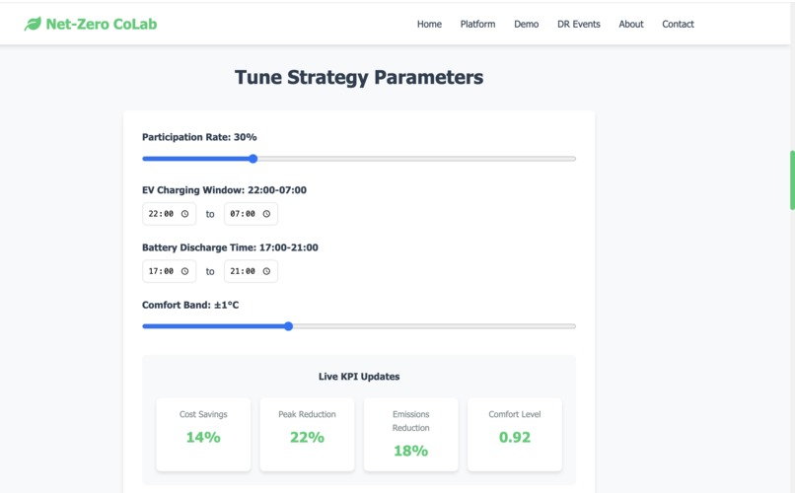The height and width of the screenshot is (493, 795).
Task: Click Battery Discharge Time: 17:00-21:00 label
Action: (x=230, y=247)
